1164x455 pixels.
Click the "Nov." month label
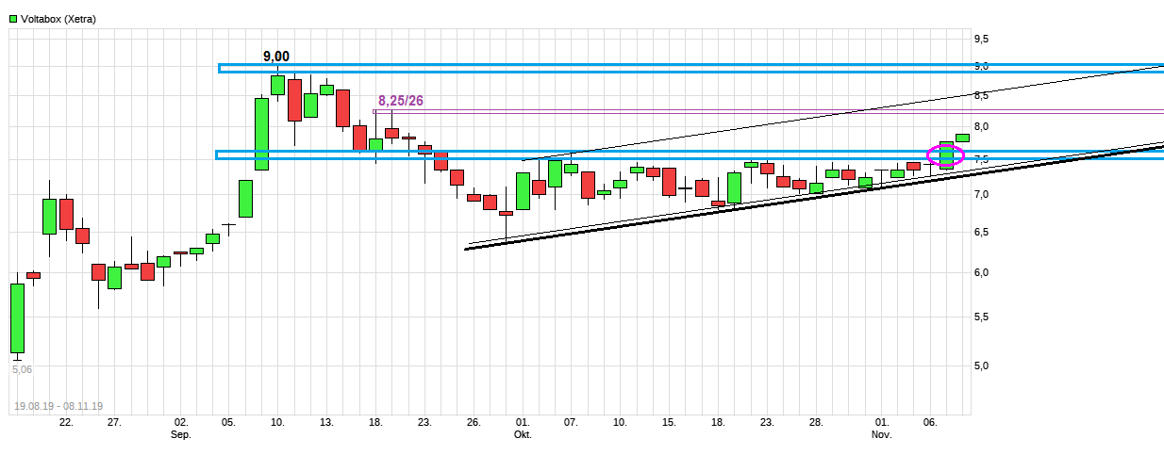tap(881, 435)
